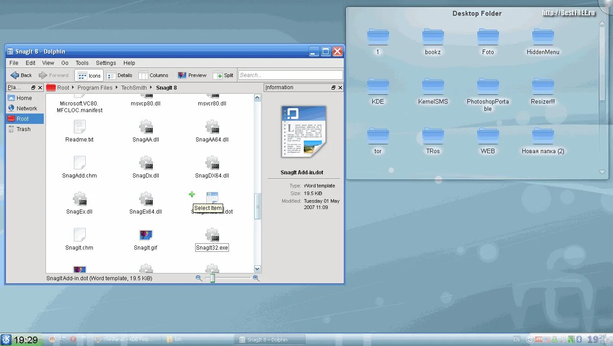Open the Edit menu
This screenshot has height=346, width=613.
pos(31,63)
